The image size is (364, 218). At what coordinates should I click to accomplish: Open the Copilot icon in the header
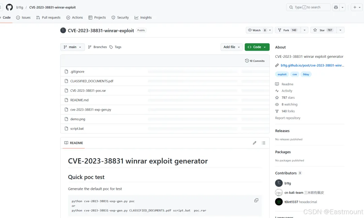(336, 7)
